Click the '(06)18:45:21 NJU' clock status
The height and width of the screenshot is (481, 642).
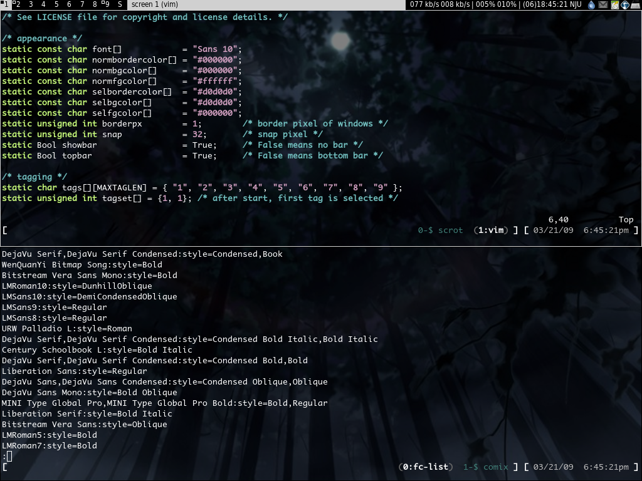tap(552, 4)
